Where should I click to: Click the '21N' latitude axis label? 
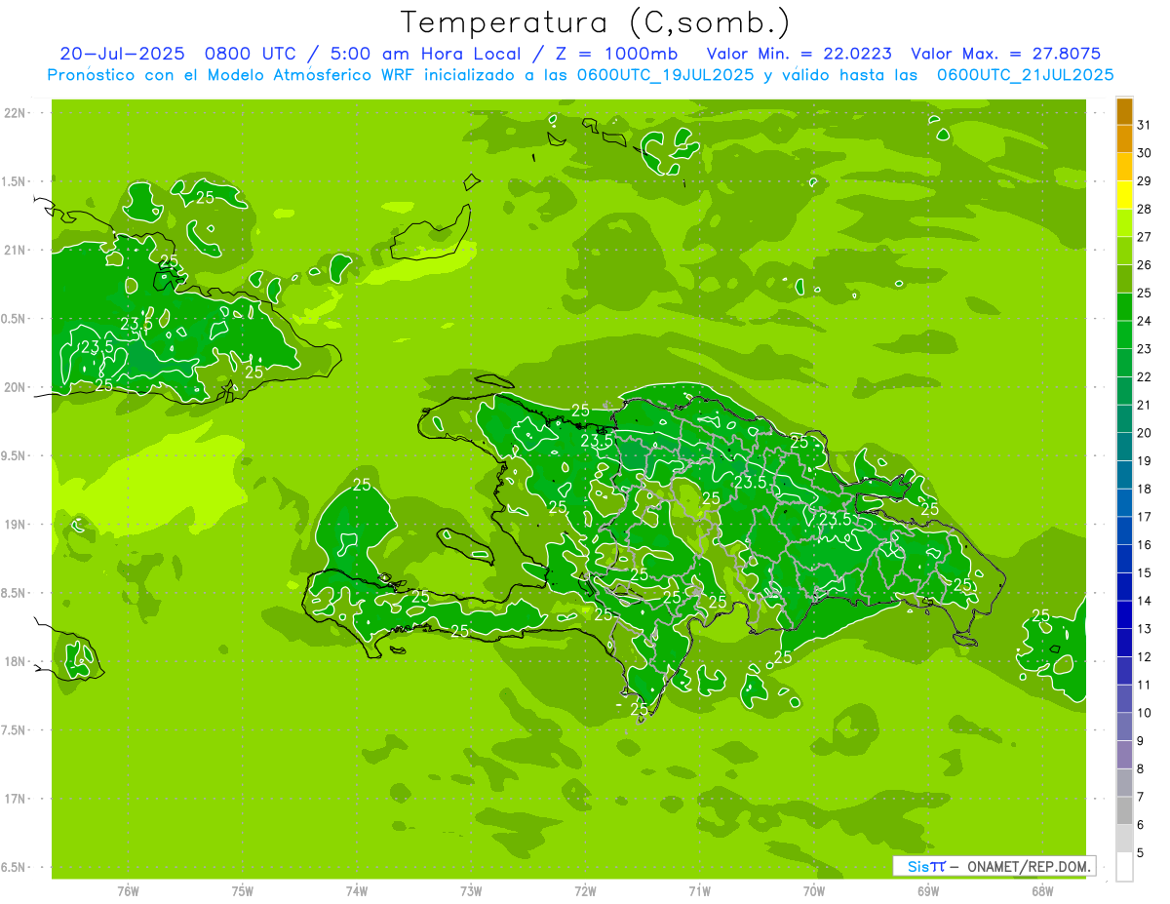(x=15, y=251)
